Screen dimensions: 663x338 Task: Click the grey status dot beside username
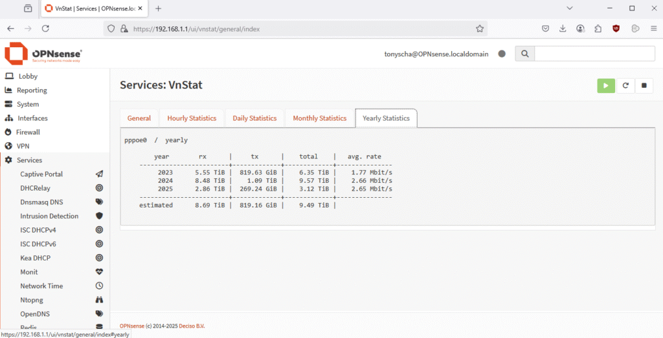pyautogui.click(x=502, y=54)
